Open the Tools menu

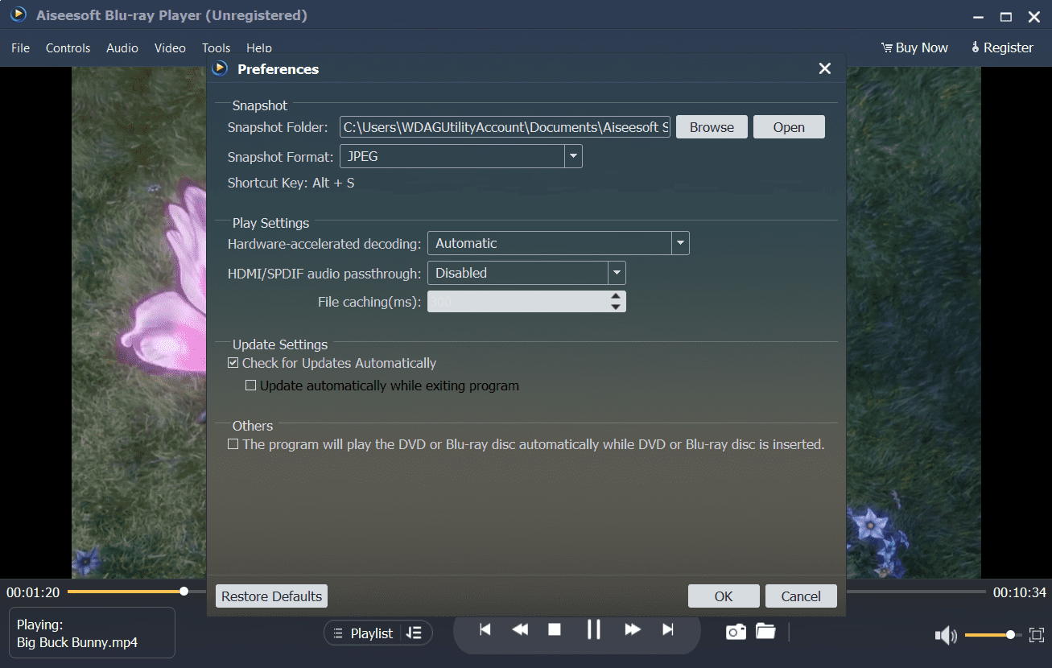click(217, 48)
